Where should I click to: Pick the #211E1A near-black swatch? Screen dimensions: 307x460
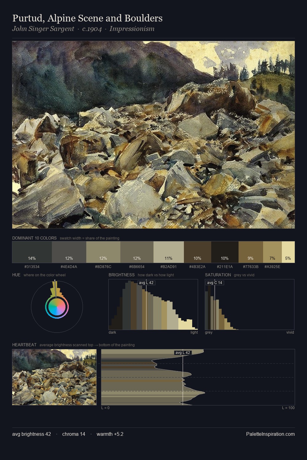tap(225, 252)
